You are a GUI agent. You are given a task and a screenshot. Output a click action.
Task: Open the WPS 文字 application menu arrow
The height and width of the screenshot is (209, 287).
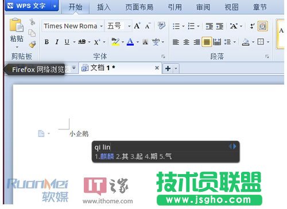[x=55, y=6]
